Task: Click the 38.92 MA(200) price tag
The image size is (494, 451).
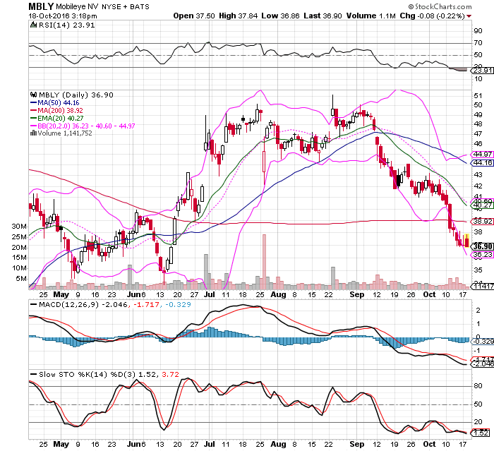Action: 482,221
